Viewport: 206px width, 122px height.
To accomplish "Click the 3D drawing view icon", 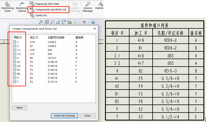I will pos(70,22).
